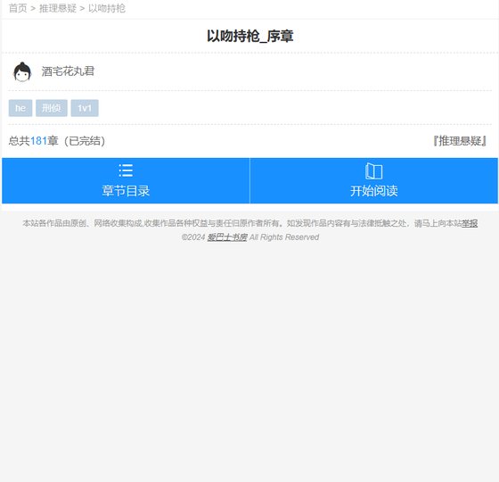Open the 『推理悬疑』 category label
499x482 pixels.
460,141
